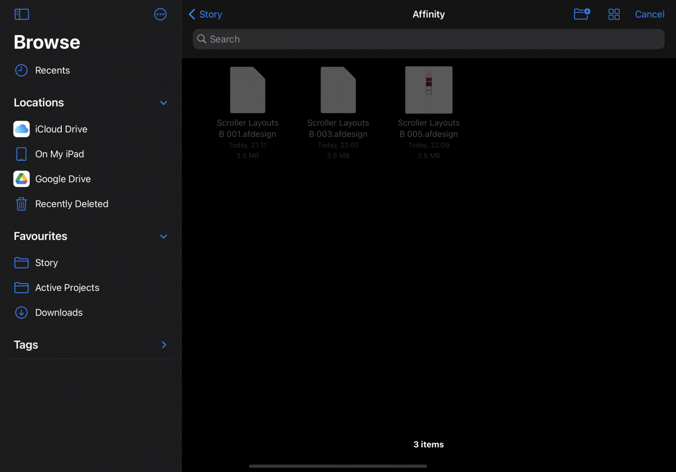Screen dimensions: 676x472
Task: Collapse the Locations section
Action: coord(164,103)
